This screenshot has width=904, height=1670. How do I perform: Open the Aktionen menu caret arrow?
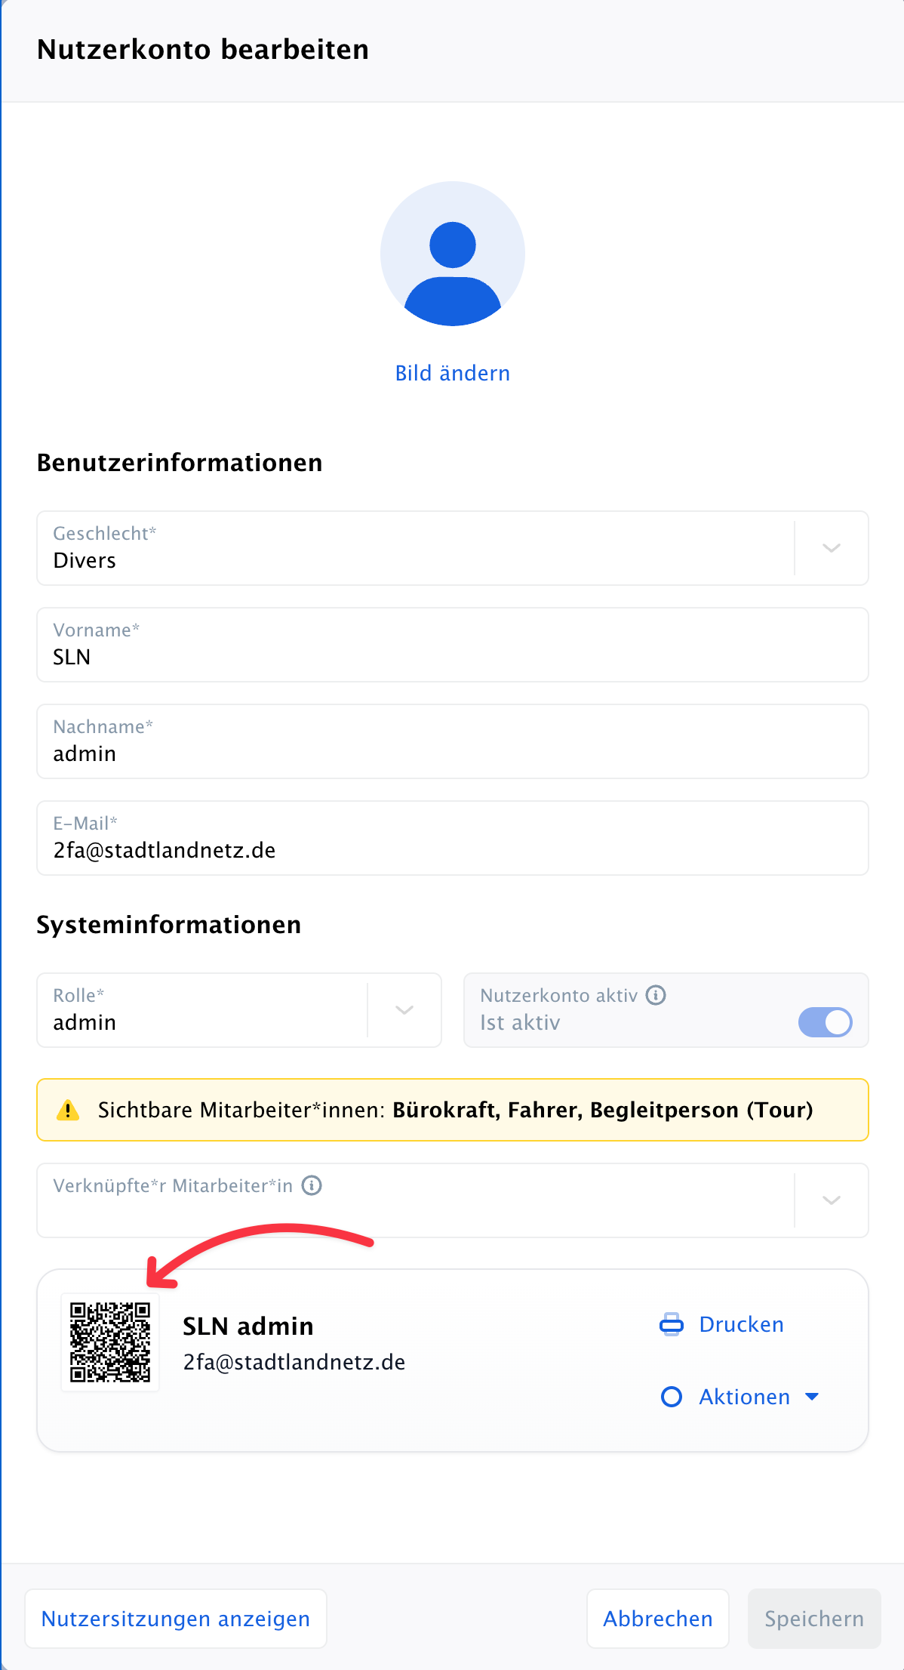(812, 1397)
